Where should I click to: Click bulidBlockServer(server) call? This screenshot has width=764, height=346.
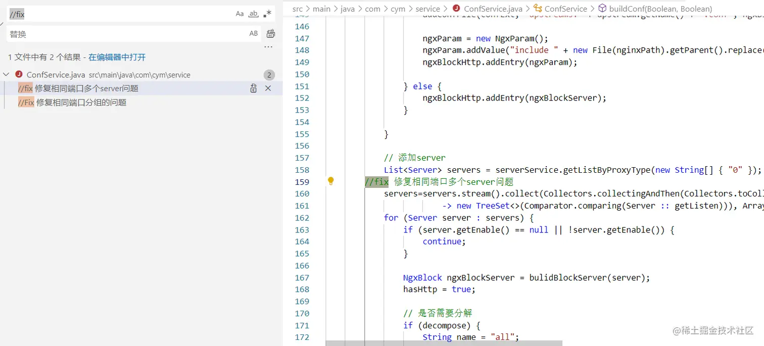coord(588,278)
